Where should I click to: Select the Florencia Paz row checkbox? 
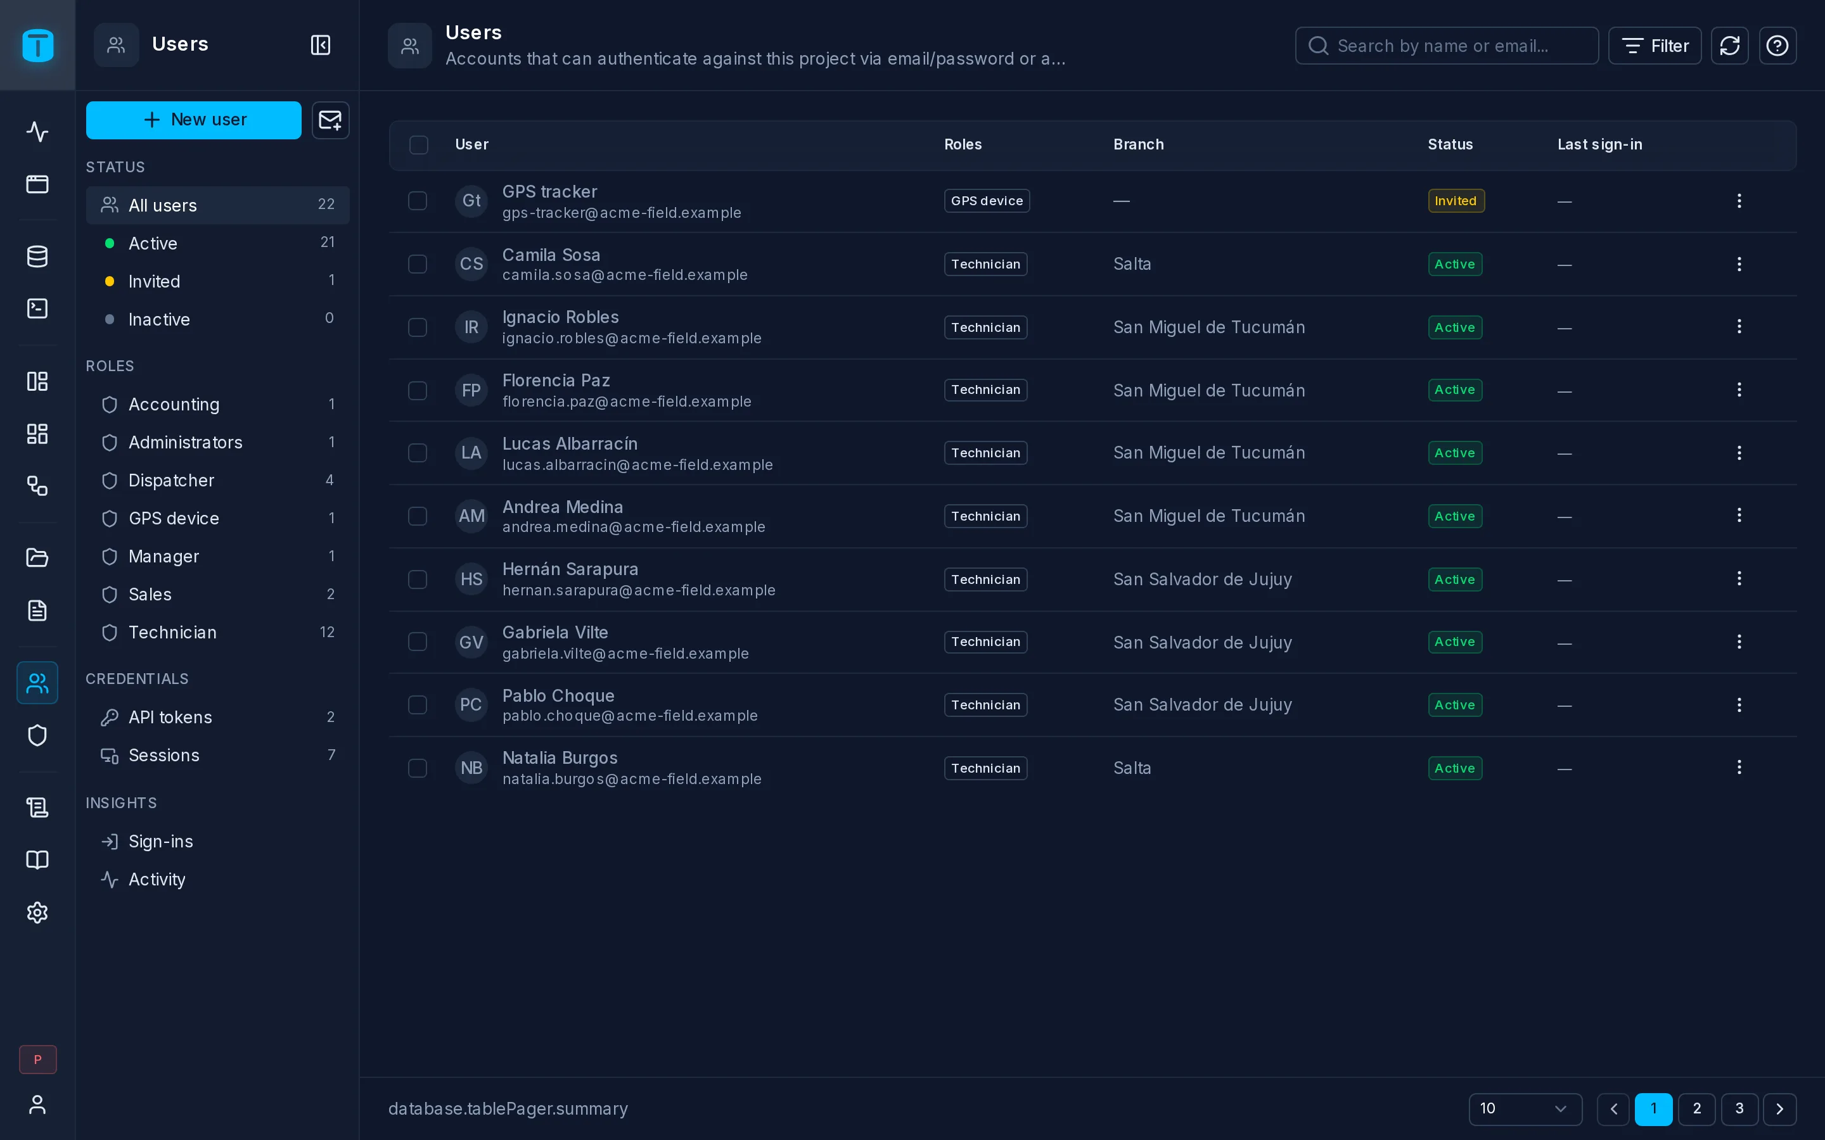point(418,391)
